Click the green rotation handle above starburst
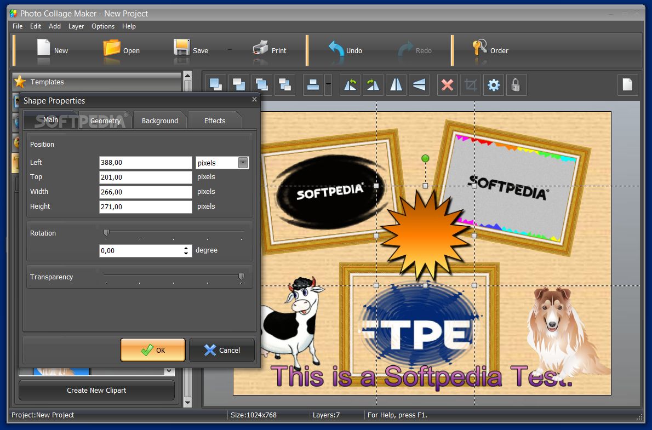This screenshot has height=430, width=652. (x=425, y=158)
